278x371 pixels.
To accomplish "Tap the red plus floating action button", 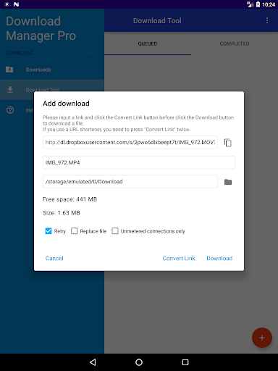I will click(262, 338).
